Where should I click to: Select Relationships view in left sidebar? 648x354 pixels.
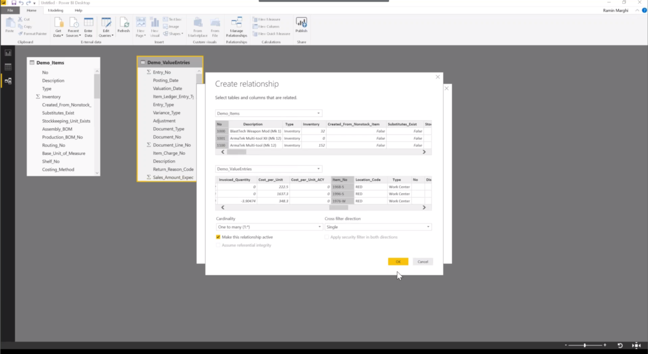(8, 81)
